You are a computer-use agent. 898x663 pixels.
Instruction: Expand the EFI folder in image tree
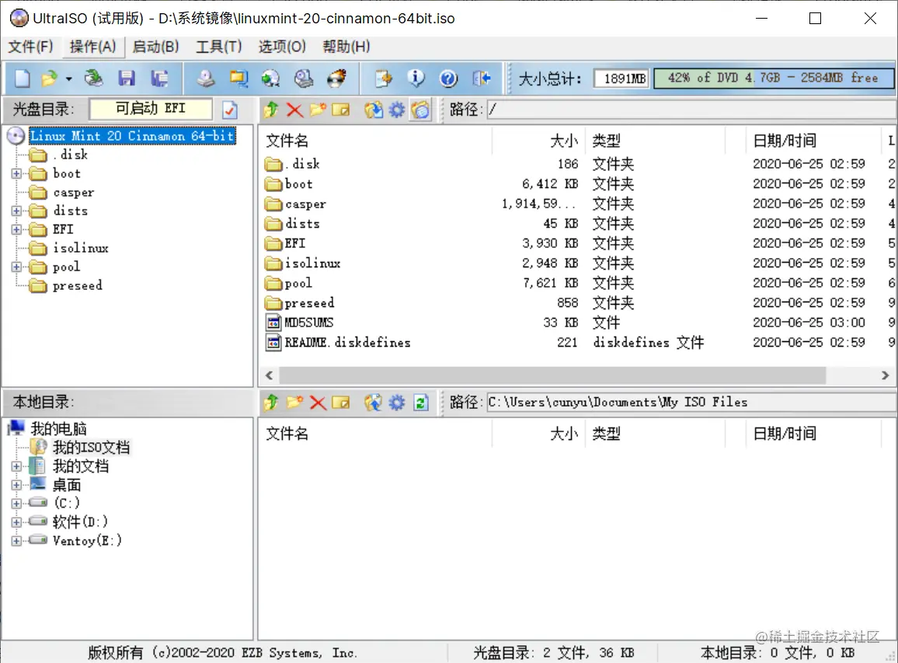click(16, 229)
